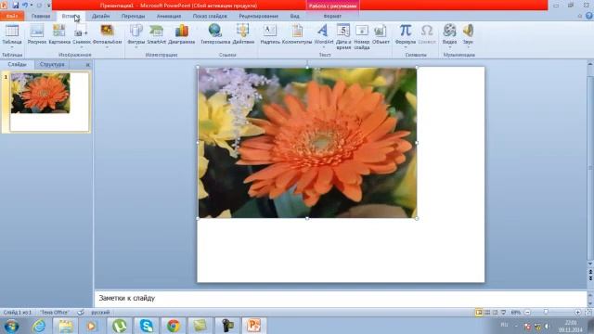
Task: Open the dropdown arrow under Снимок
Action: tap(82, 47)
